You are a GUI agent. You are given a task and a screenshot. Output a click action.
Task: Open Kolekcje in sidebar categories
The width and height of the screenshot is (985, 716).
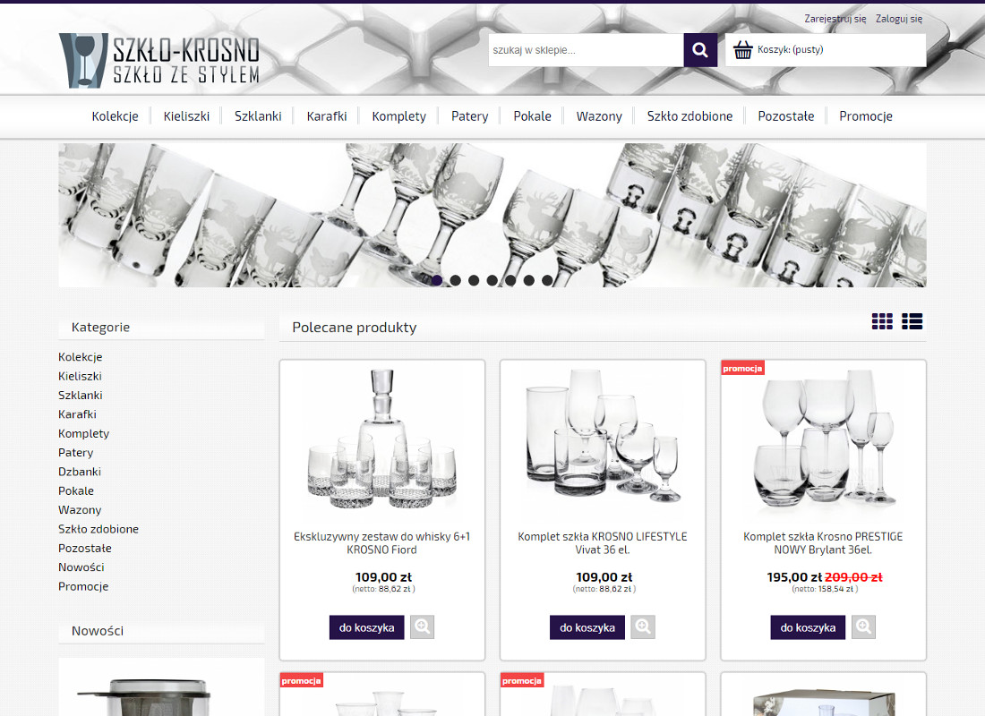pos(81,357)
